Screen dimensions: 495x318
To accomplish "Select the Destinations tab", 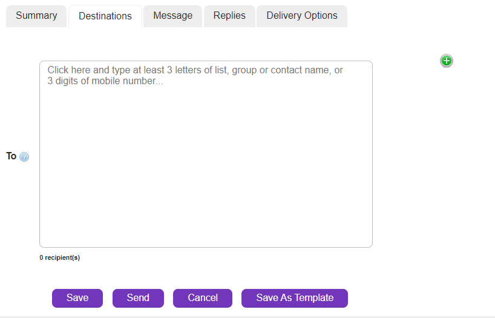I will coord(105,16).
